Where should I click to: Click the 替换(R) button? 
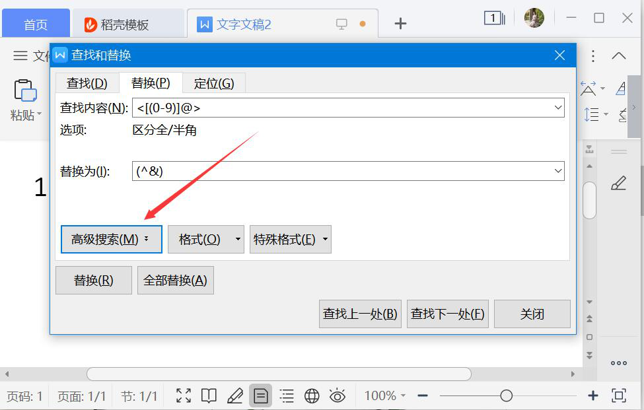94,281
